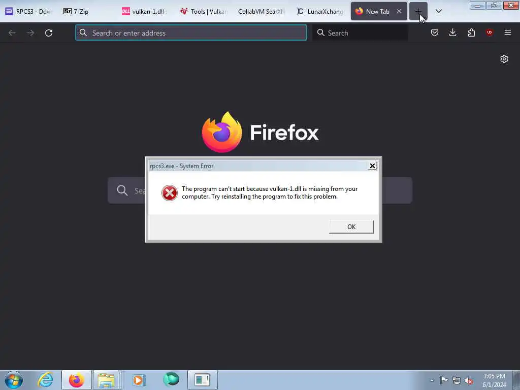Open Windows Explorer from taskbar
The height and width of the screenshot is (390, 520).
pos(106,380)
